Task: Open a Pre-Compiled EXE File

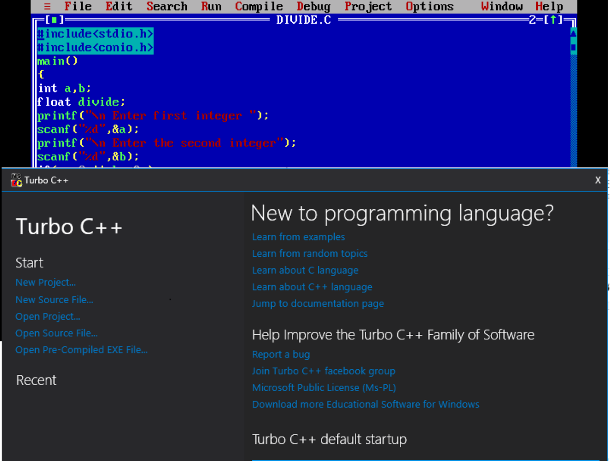Action: tap(81, 350)
